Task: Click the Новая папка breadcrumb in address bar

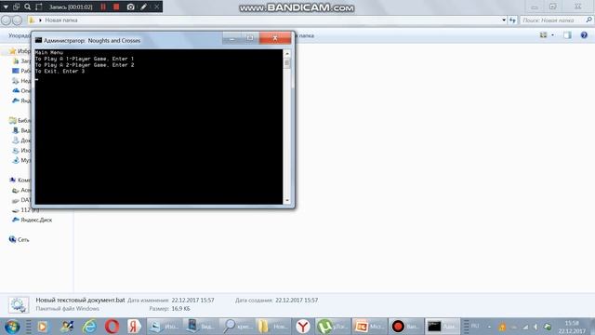Action: (61, 20)
